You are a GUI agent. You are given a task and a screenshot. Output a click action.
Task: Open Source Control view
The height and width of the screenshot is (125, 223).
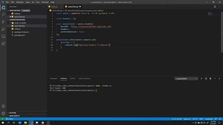point(3,22)
